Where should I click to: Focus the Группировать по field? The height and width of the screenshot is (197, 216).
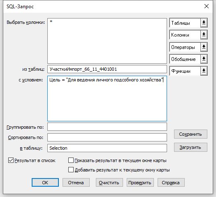(107, 127)
